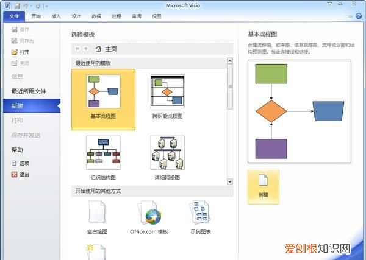The width and height of the screenshot is (366, 260).
Task: Click the Save icon in quick access toolbar
Action: 17,6
